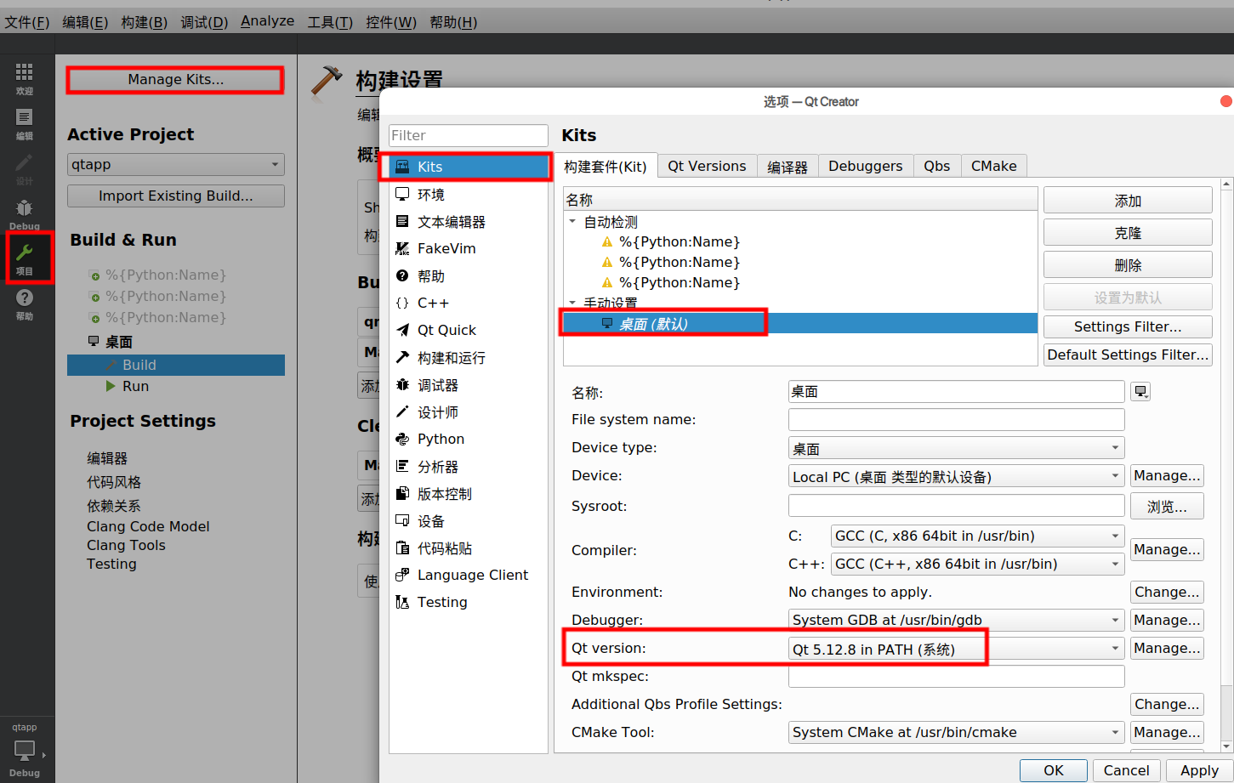Select the 设备 settings category

[429, 520]
